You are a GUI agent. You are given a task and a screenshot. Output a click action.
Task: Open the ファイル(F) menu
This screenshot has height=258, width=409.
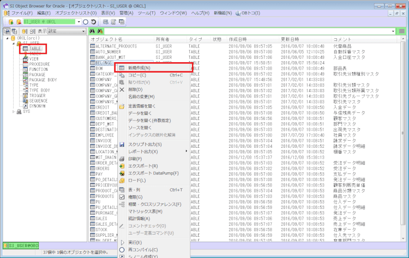[22, 13]
